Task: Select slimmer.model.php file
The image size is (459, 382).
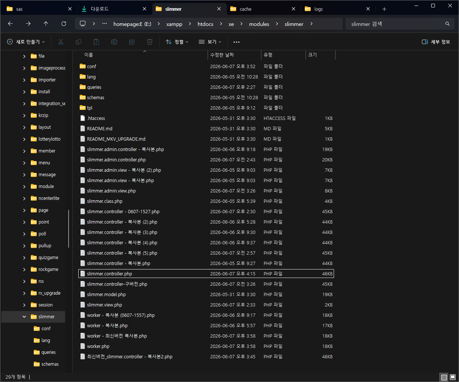Action: pyautogui.click(x=206, y=294)
